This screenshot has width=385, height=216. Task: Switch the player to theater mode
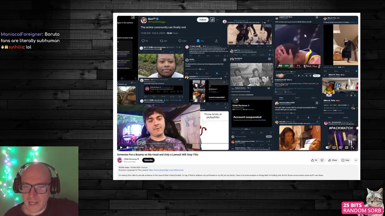[x=346, y=147]
